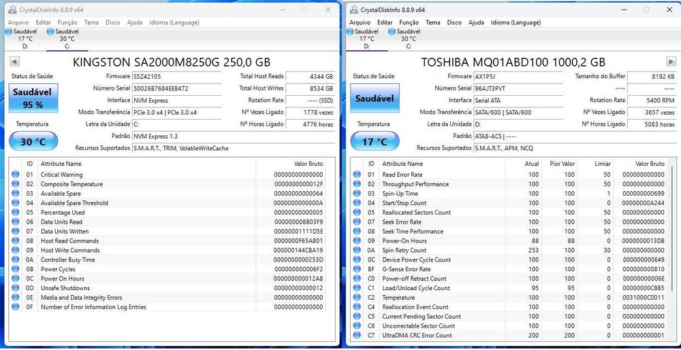Click the Pior Valor column header
The width and height of the screenshot is (681, 350).
[560, 164]
